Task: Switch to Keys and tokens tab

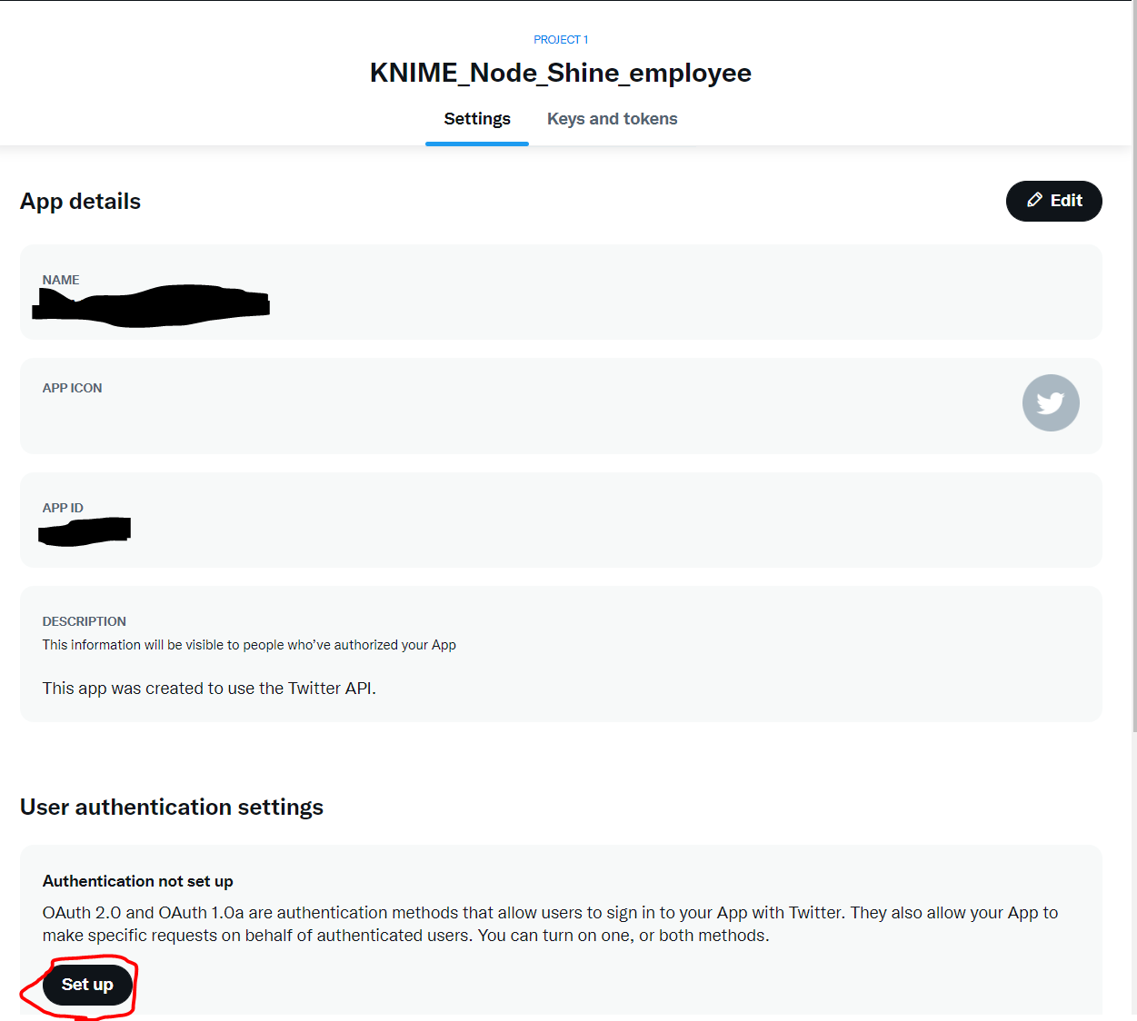Action: pyautogui.click(x=612, y=119)
